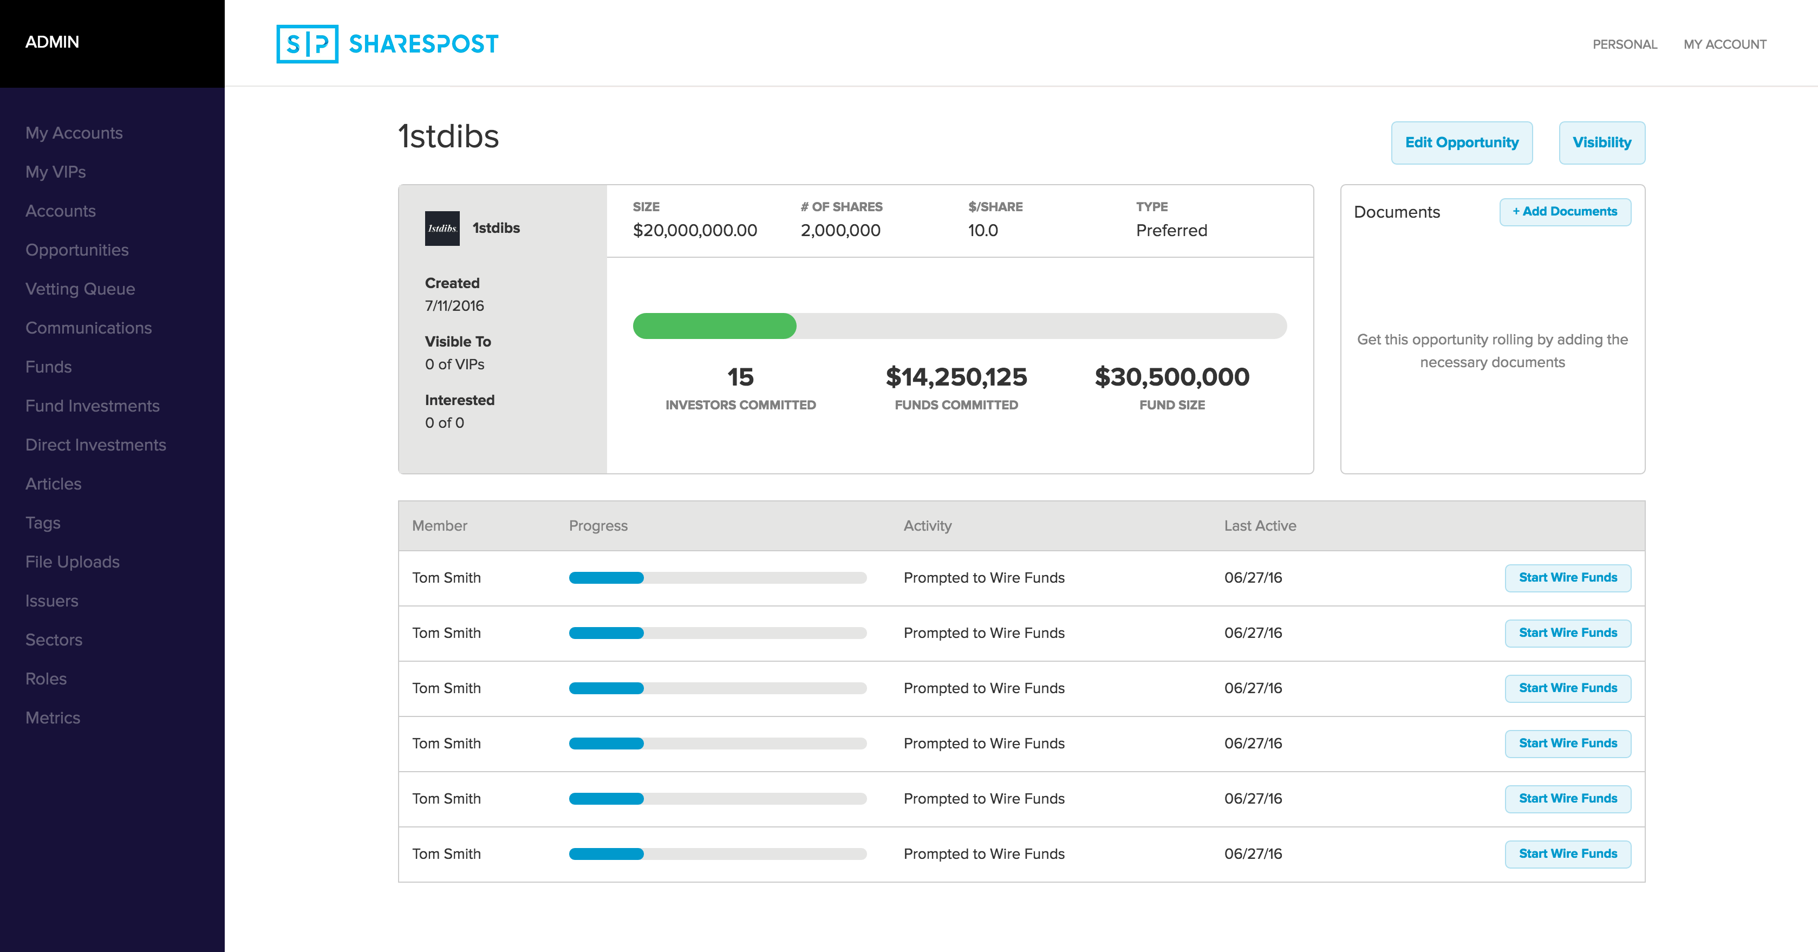Click the first row's Start Wire Funds button

click(x=1568, y=578)
